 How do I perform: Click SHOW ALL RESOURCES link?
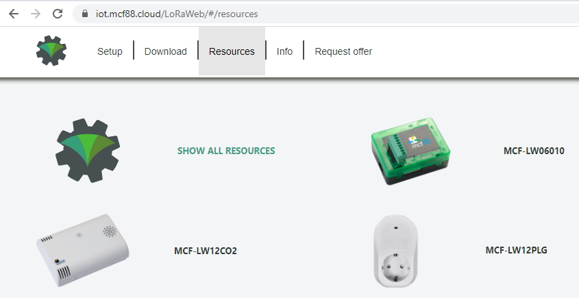click(226, 151)
